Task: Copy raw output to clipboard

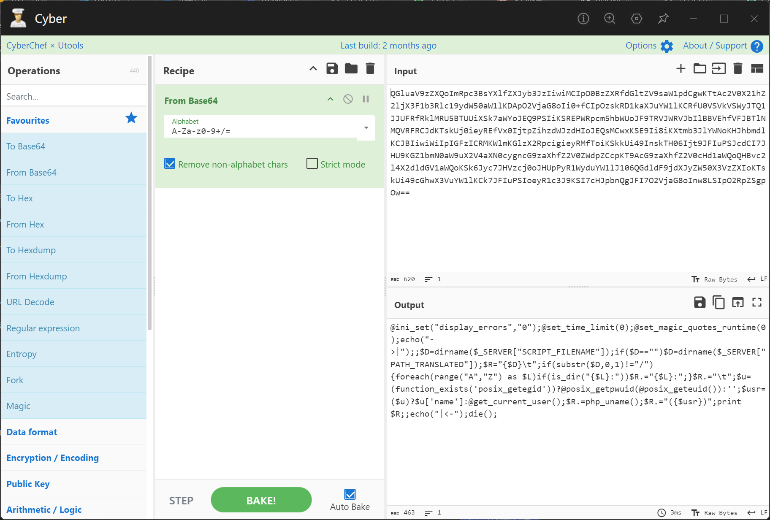Action: pyautogui.click(x=718, y=302)
